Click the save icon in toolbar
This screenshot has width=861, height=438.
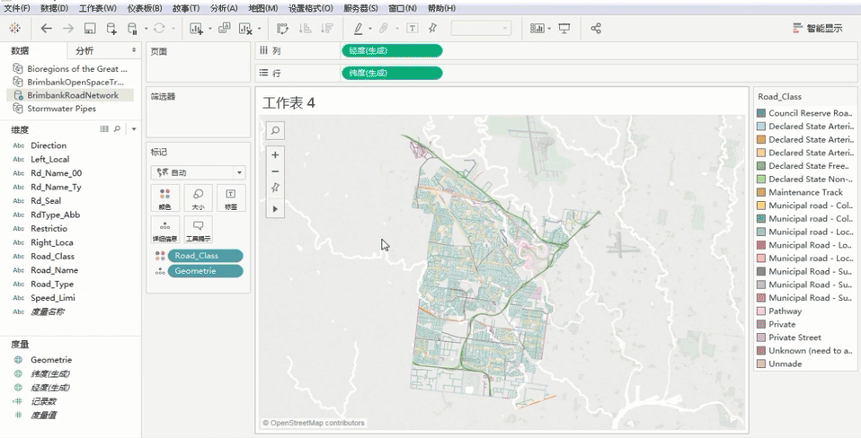tap(90, 29)
